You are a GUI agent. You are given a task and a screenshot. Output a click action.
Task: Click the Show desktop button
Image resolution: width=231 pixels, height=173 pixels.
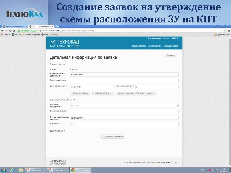230,170
